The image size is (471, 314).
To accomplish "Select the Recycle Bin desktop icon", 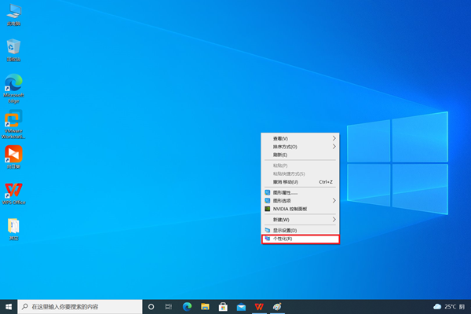I will coord(14,50).
